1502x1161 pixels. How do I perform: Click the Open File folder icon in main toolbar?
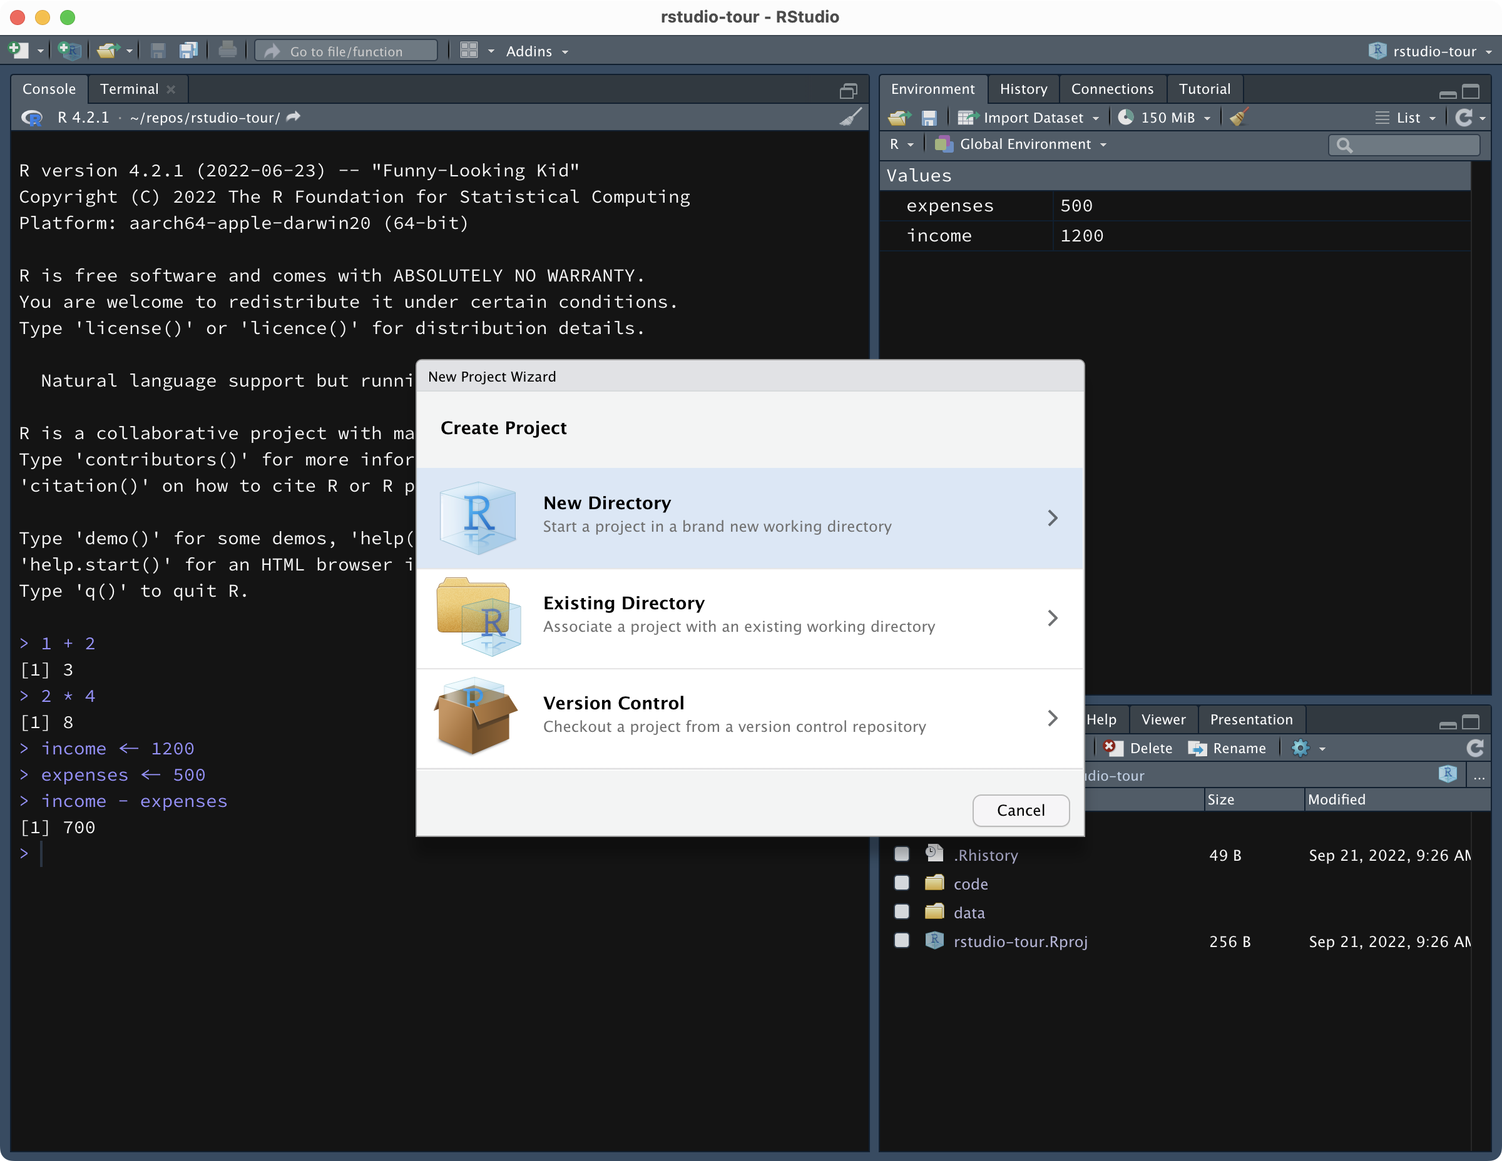click(x=108, y=51)
